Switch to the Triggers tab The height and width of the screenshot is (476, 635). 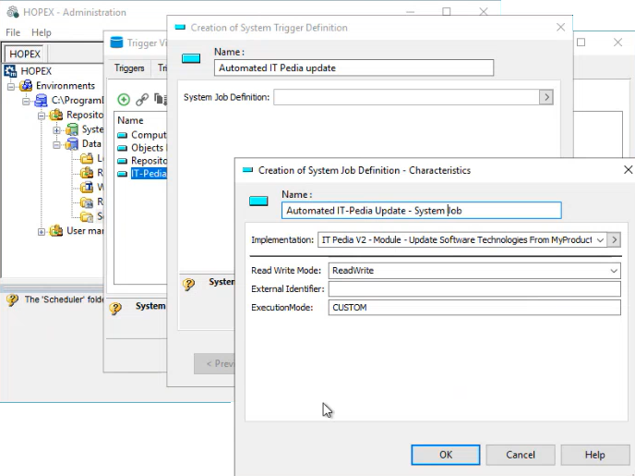pyautogui.click(x=129, y=68)
